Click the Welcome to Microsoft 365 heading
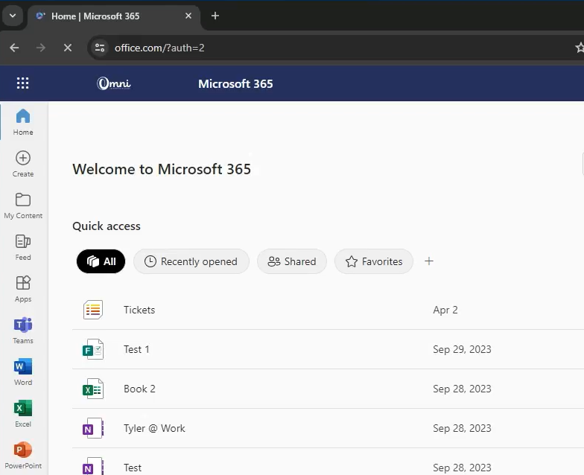Screen dimensions: 584x475 (x=162, y=169)
